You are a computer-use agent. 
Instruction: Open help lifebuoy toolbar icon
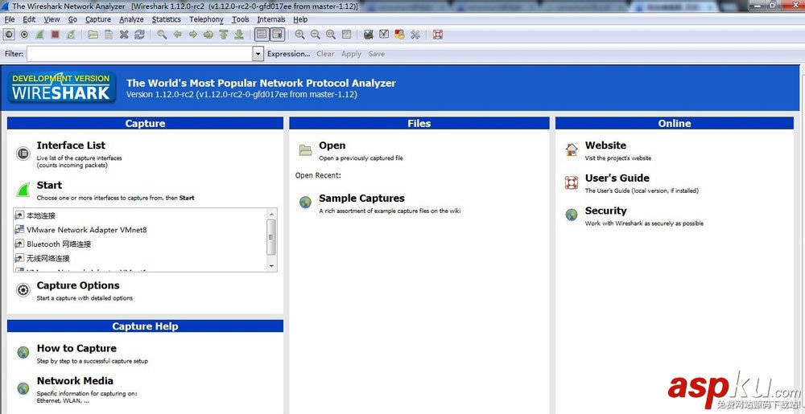coord(437,35)
